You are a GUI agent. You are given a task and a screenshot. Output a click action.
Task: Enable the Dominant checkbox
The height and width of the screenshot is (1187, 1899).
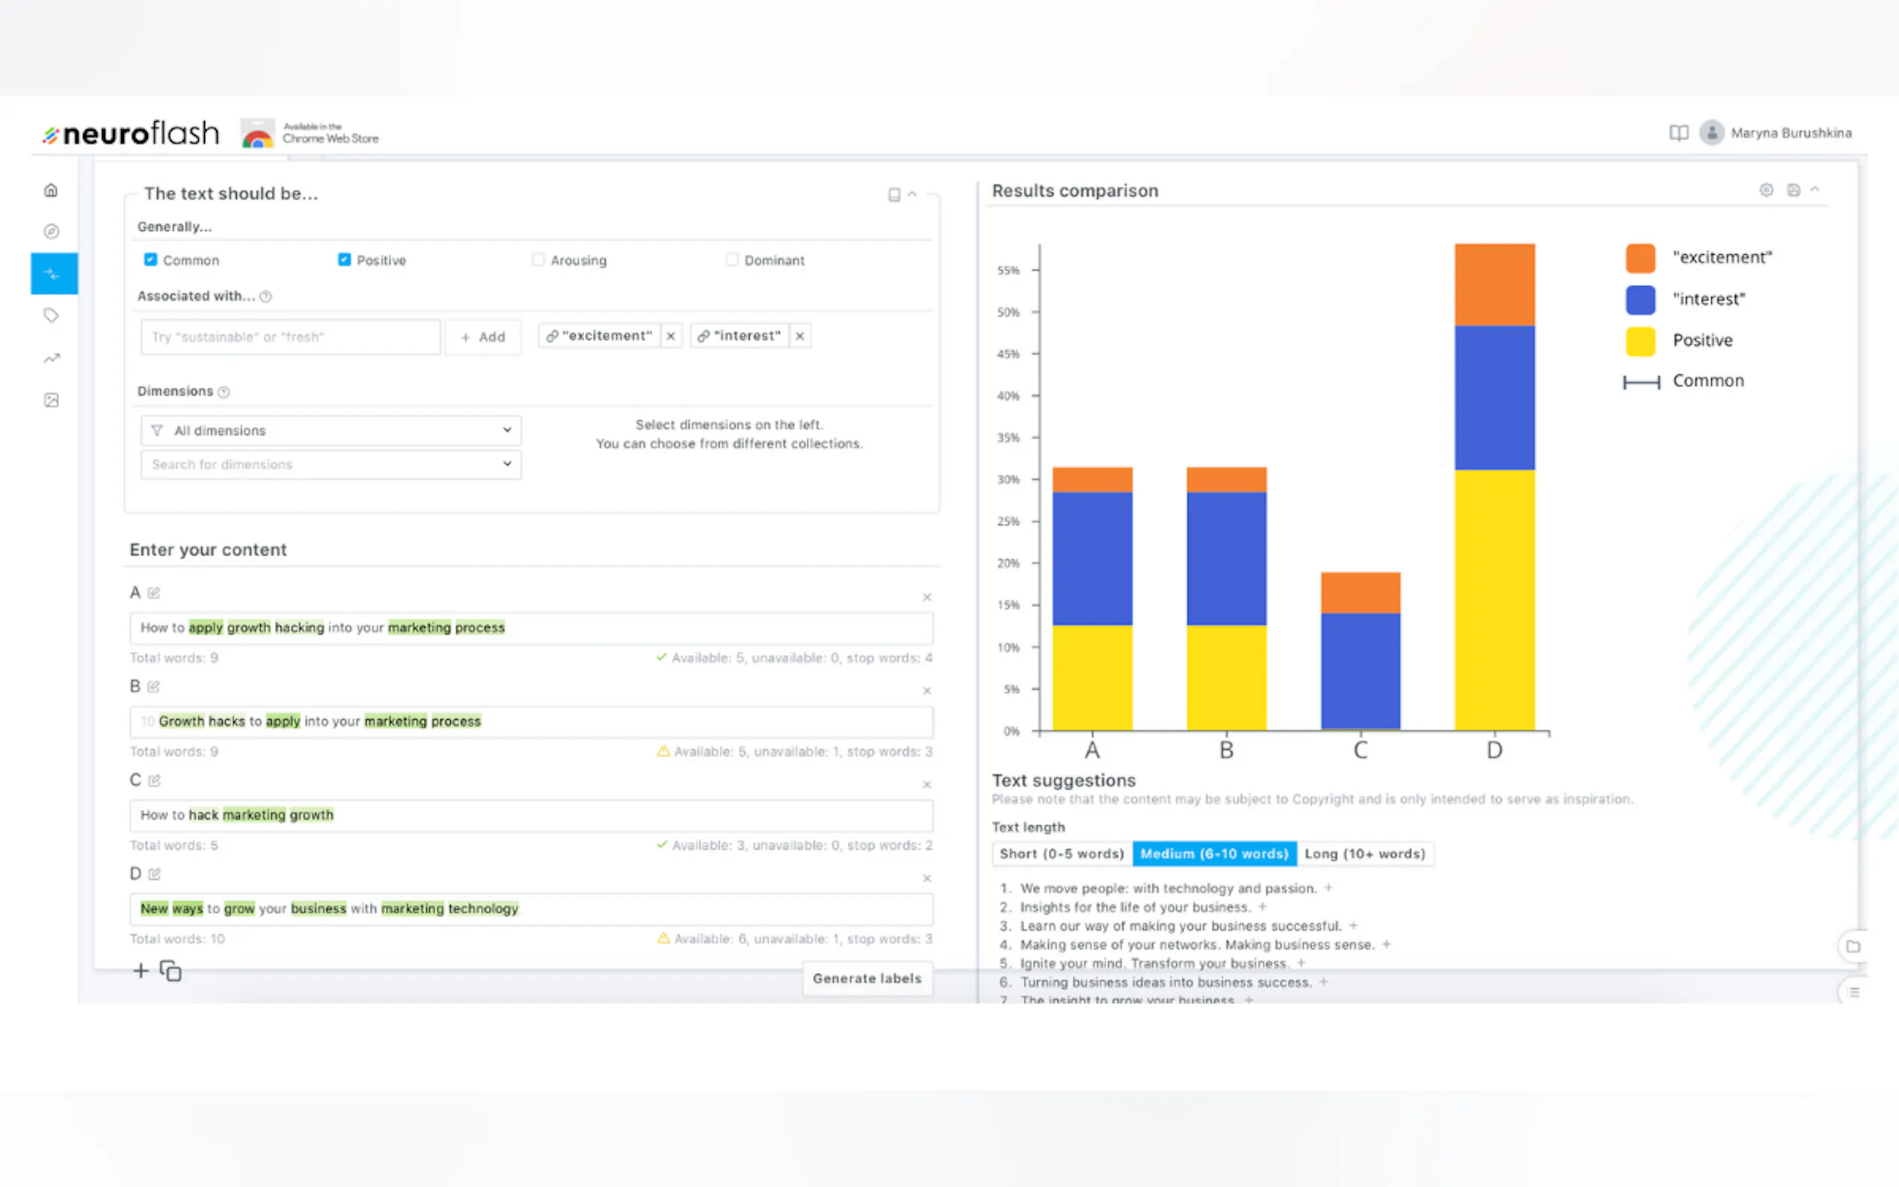[x=732, y=260]
